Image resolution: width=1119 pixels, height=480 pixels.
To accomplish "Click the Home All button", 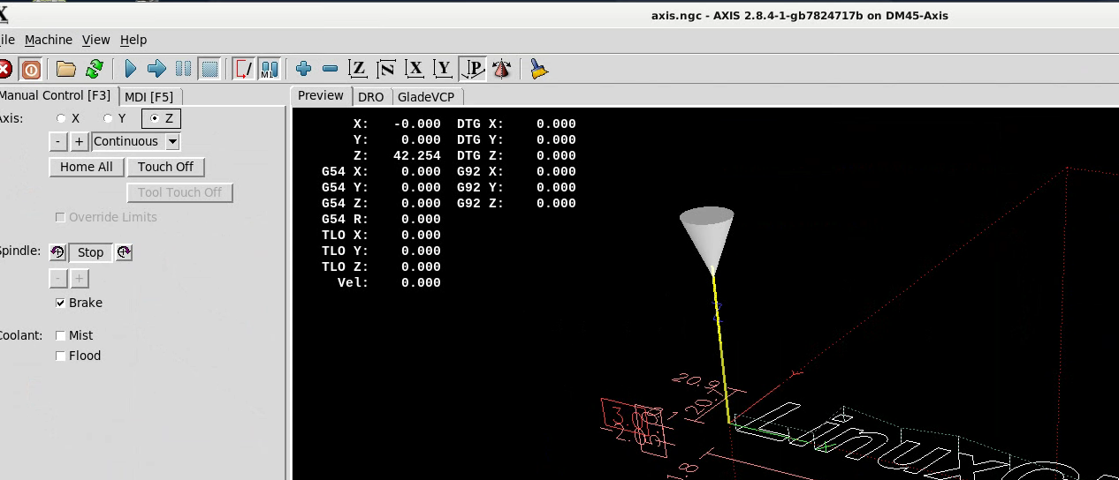I will (87, 167).
